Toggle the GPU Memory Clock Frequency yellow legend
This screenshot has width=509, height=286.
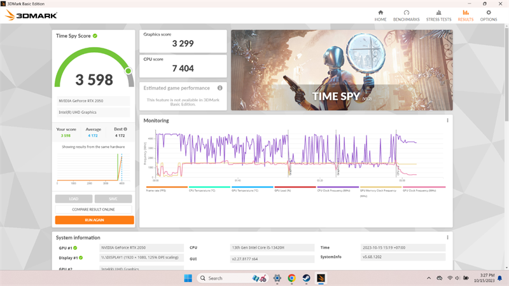click(x=380, y=191)
